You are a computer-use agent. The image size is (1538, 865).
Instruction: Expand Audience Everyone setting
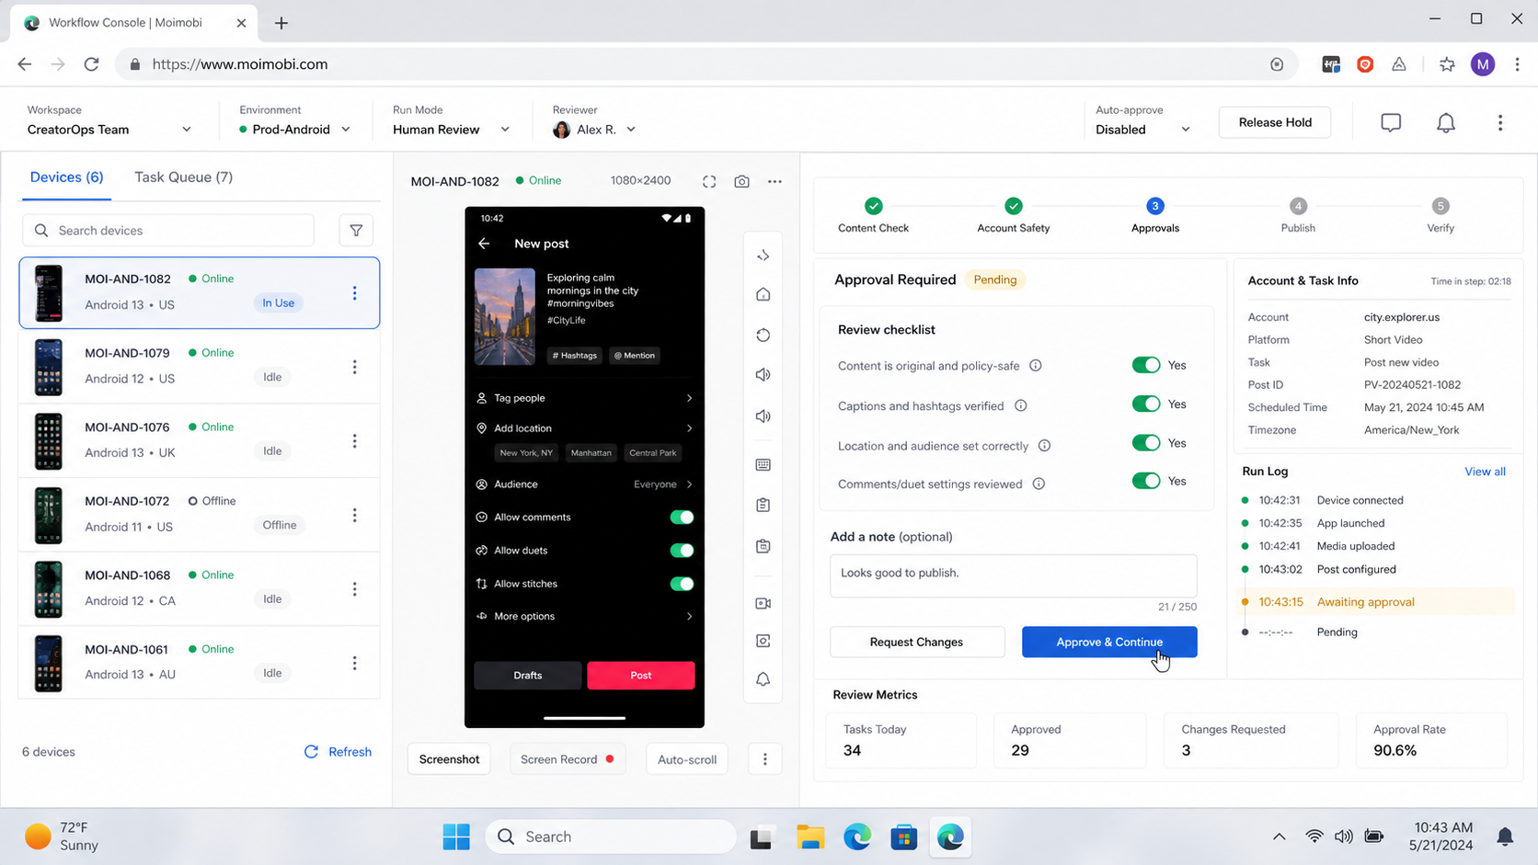click(584, 484)
